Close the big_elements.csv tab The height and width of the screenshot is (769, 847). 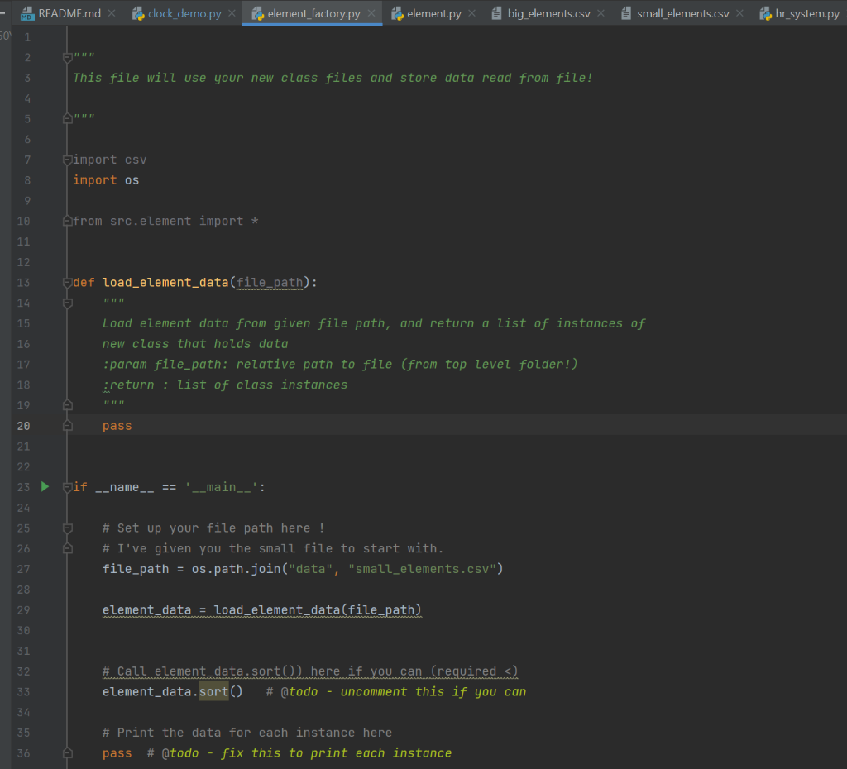click(x=601, y=13)
